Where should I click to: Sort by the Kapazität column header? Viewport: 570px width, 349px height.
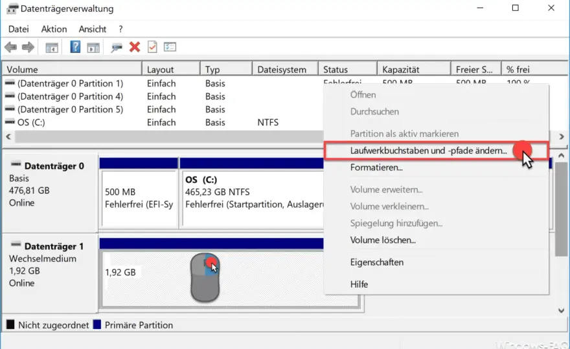pyautogui.click(x=414, y=69)
